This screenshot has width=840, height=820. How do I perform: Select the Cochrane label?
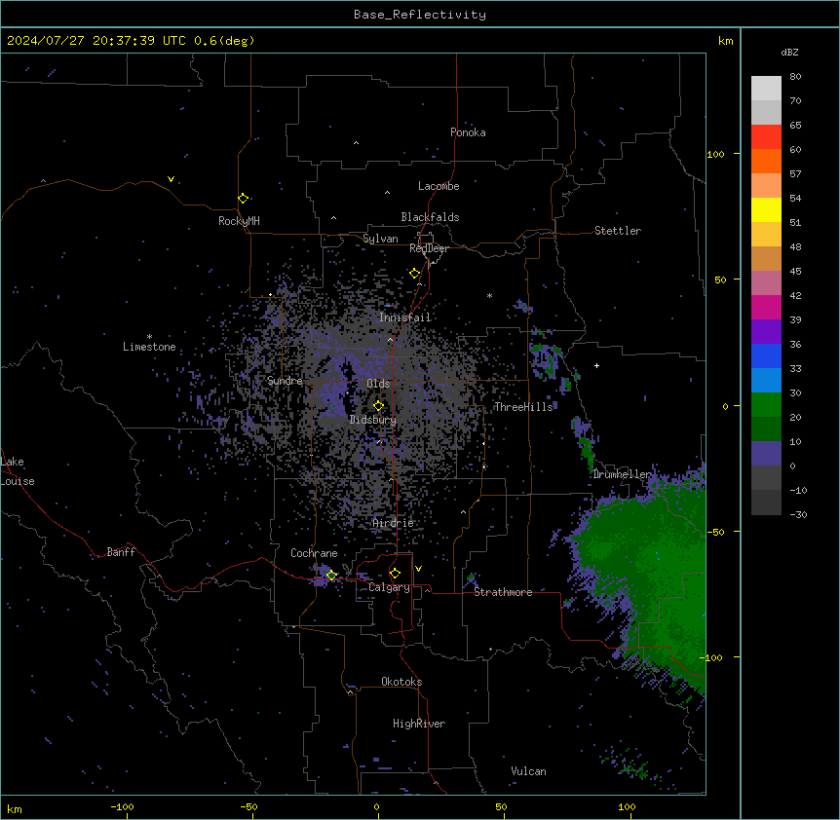pyautogui.click(x=314, y=553)
